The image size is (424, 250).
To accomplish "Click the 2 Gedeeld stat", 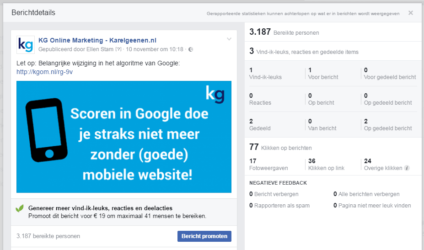I will click(260, 125).
